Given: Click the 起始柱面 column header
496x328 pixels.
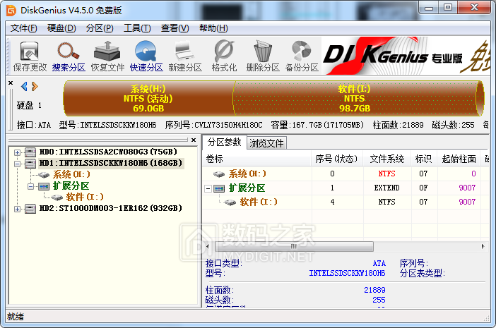Looking at the screenshot, I should [459, 159].
